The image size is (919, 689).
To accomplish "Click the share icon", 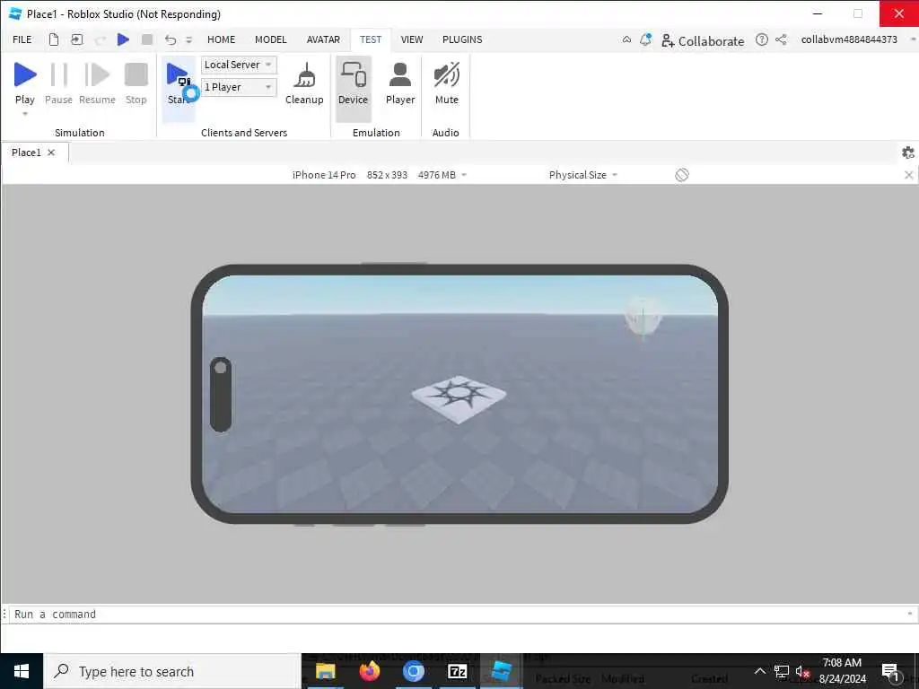I will pos(781,39).
